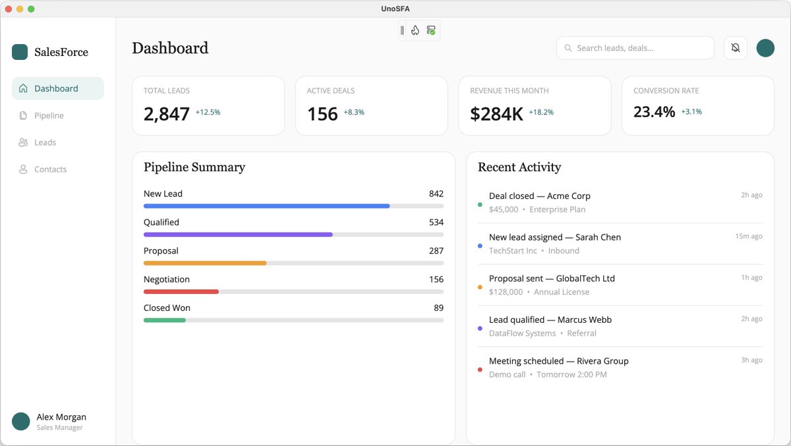Click the 1h ago timestamp
Image resolution: width=791 pixels, height=446 pixels.
[751, 277]
